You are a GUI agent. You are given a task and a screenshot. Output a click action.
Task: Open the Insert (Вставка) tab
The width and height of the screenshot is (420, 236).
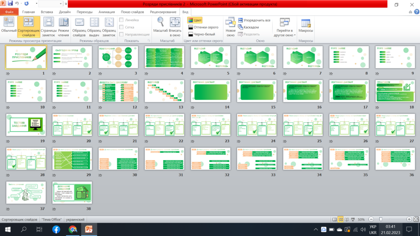47,12
